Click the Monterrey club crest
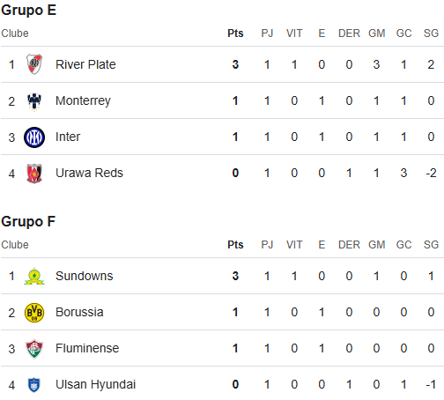This screenshot has width=444, height=400. (34, 100)
